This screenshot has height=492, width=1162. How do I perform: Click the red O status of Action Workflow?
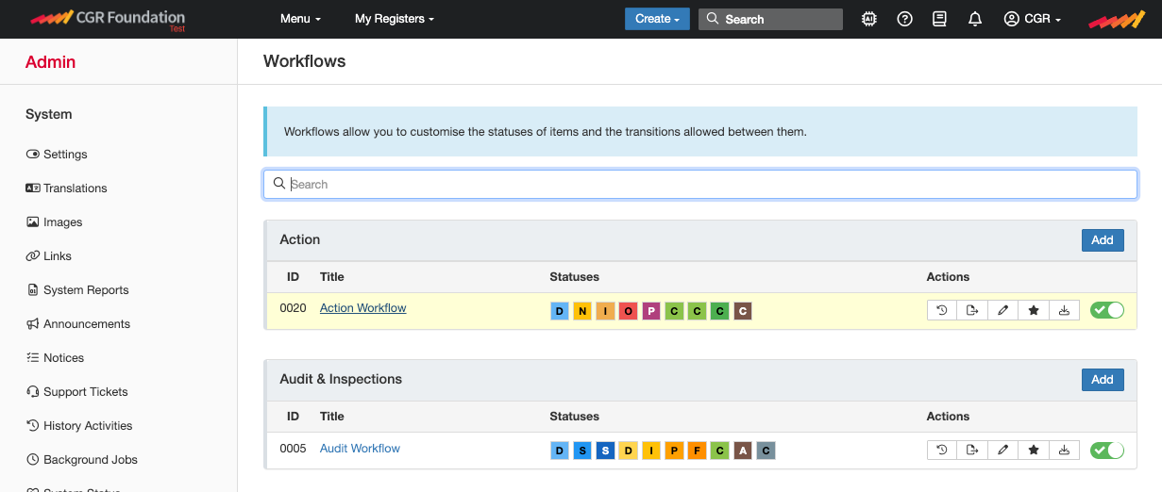pos(629,311)
